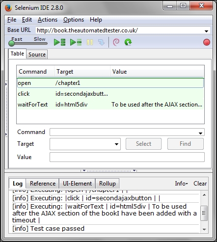Close the Selenium IDE window
217x242 pixels.
pyautogui.click(x=201, y=6)
